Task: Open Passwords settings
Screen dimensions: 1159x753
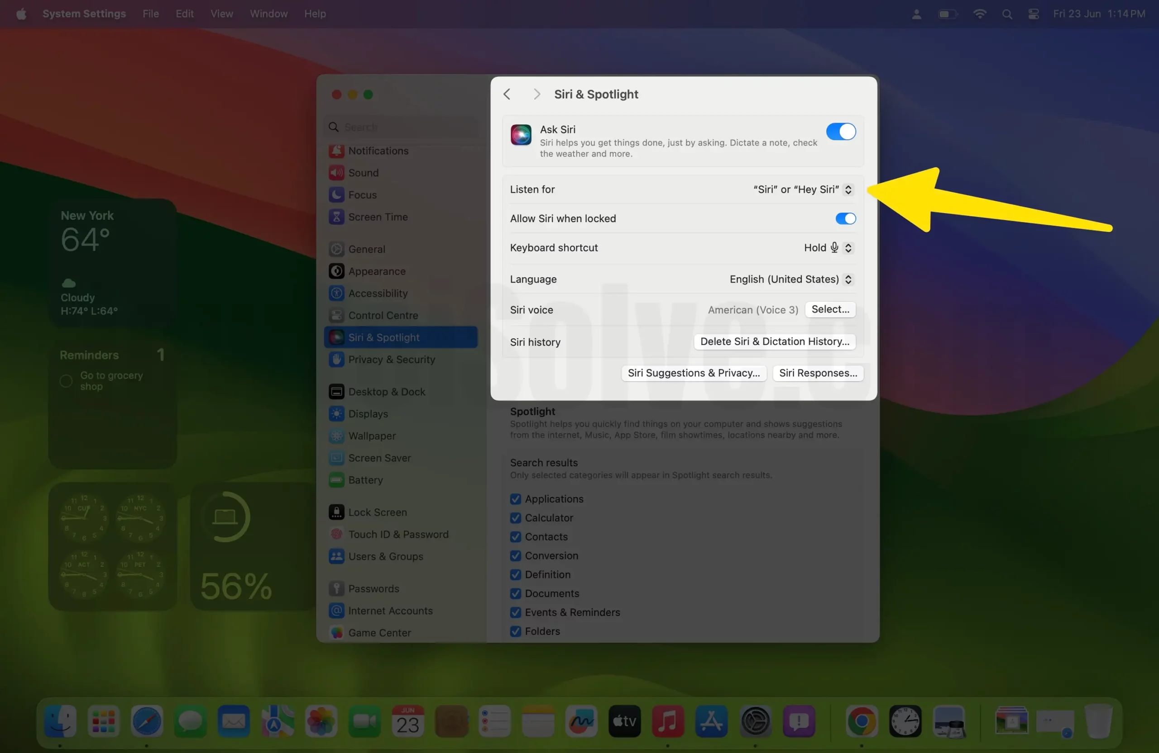Action: point(400,588)
